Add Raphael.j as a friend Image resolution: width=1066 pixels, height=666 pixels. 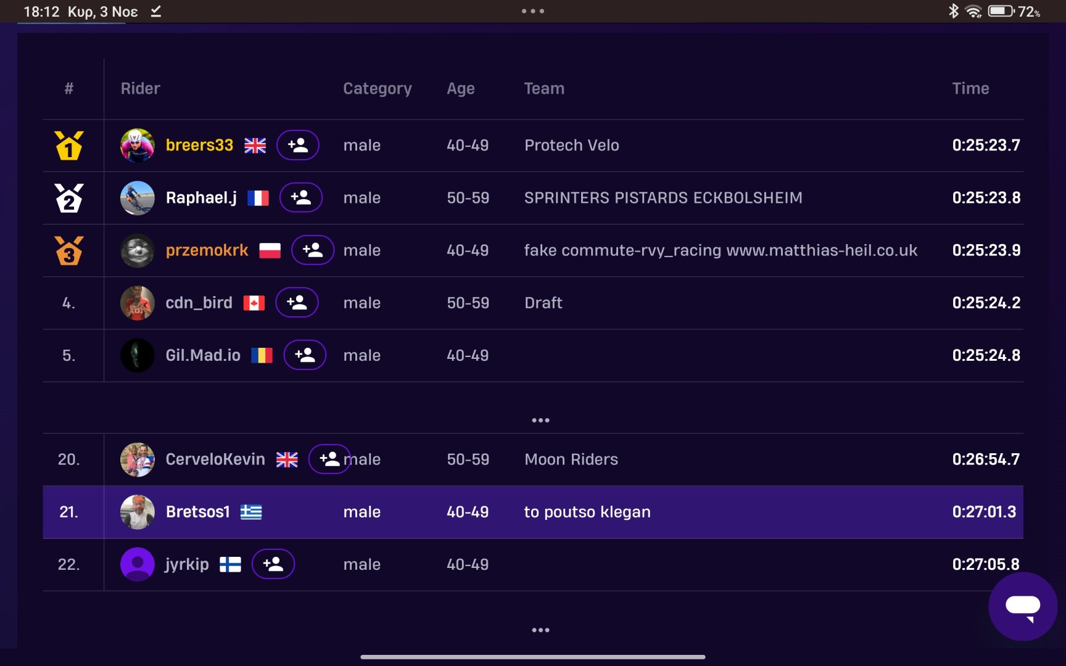(301, 198)
